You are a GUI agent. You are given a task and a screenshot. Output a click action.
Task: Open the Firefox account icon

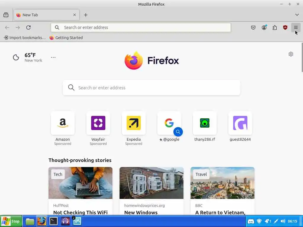click(264, 27)
